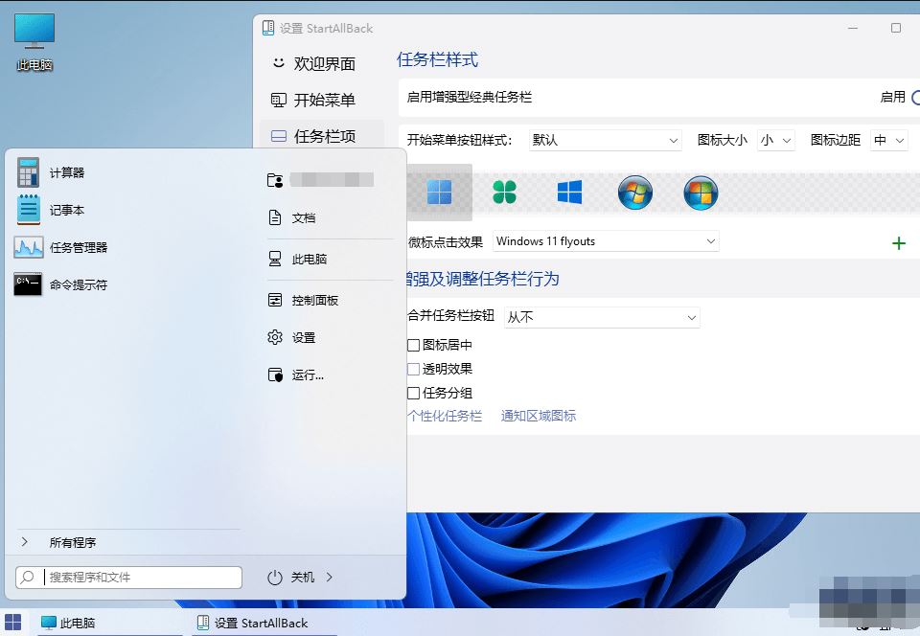Select the rightmost Vista-style orb button
The width and height of the screenshot is (920, 636).
click(701, 193)
